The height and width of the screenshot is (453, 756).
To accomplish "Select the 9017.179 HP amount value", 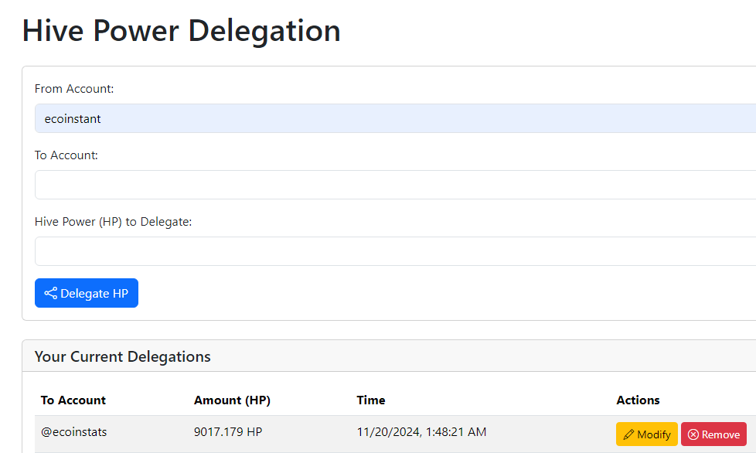I will (x=228, y=432).
